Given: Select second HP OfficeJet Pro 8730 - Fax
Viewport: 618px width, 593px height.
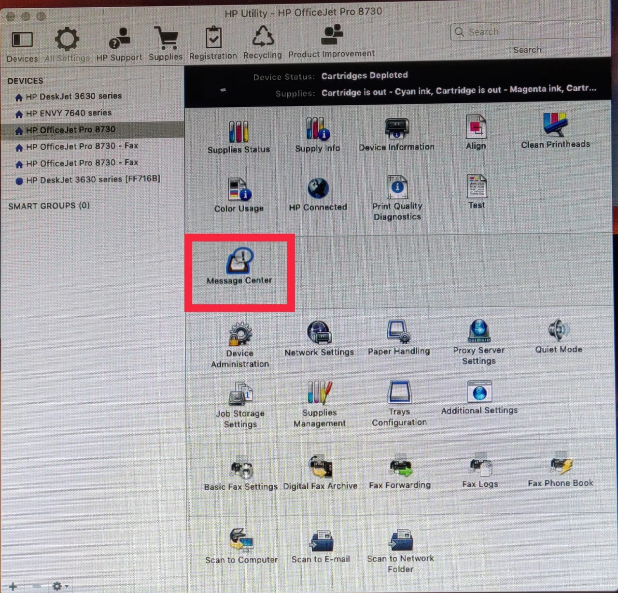Looking at the screenshot, I should pyautogui.click(x=92, y=163).
